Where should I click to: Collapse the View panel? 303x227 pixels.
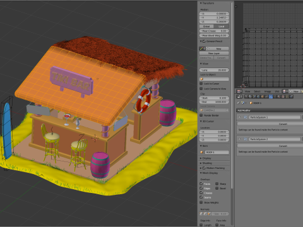201,64
